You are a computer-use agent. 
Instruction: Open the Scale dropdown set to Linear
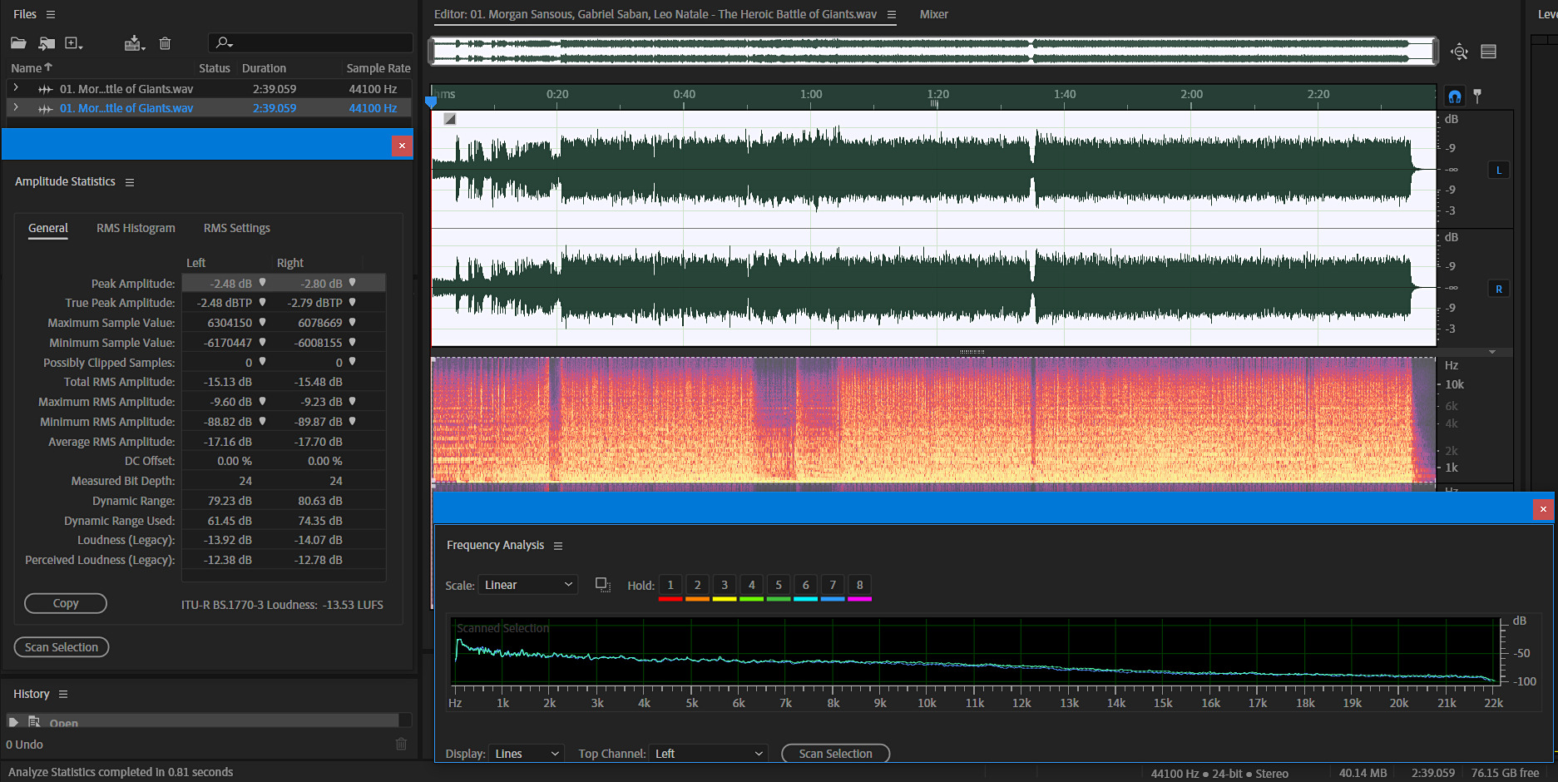(528, 585)
